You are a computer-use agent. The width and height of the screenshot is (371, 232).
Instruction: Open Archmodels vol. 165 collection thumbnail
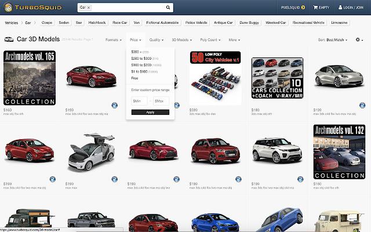click(x=30, y=78)
